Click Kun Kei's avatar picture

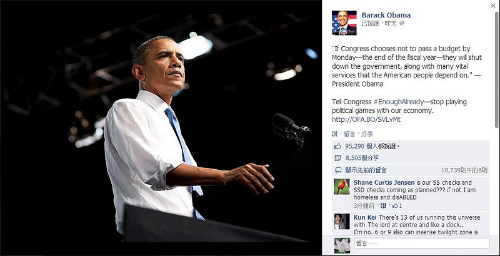click(x=342, y=222)
